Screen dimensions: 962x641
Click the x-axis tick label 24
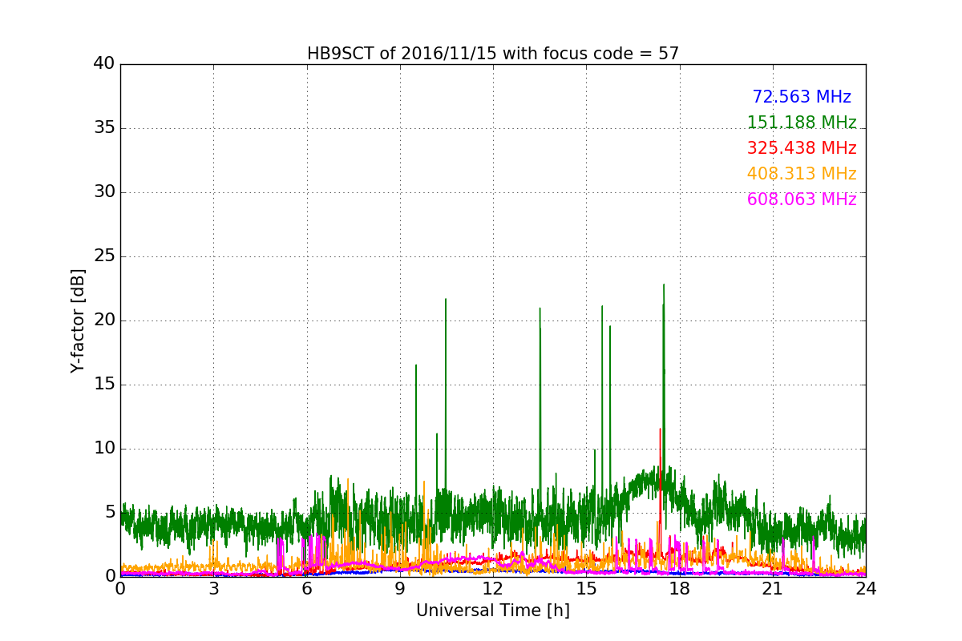click(x=866, y=588)
